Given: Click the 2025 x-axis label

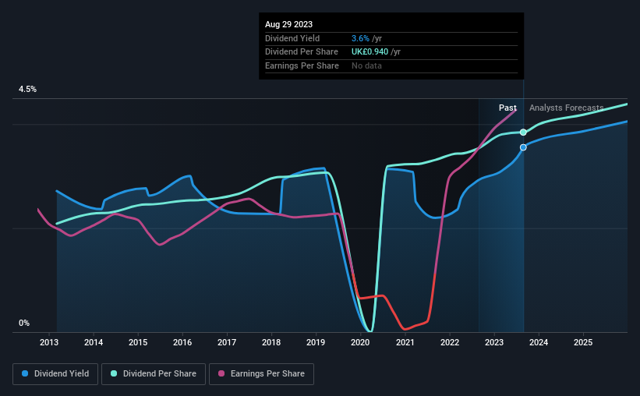Looking at the screenshot, I should 583,342.
